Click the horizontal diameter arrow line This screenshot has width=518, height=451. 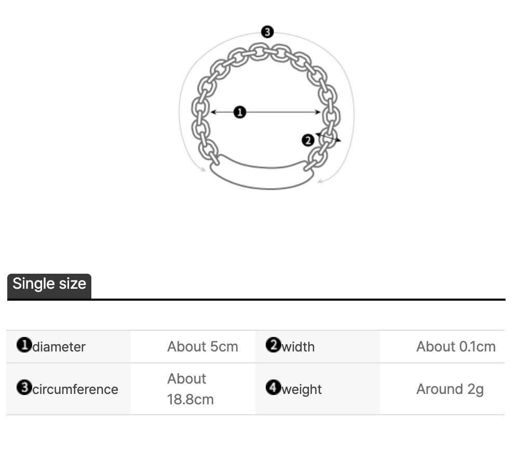[266, 112]
